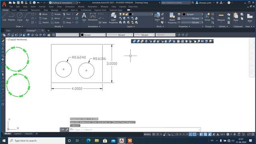
Task: Switch to Layout1 tab
Action: coord(18,134)
